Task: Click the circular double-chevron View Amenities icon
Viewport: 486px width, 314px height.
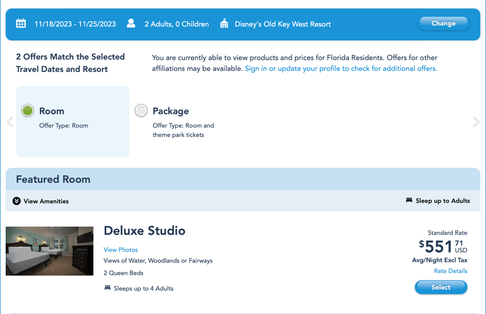Action: click(x=16, y=201)
